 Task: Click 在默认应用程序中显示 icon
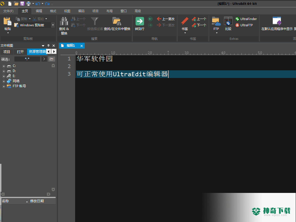277,21
